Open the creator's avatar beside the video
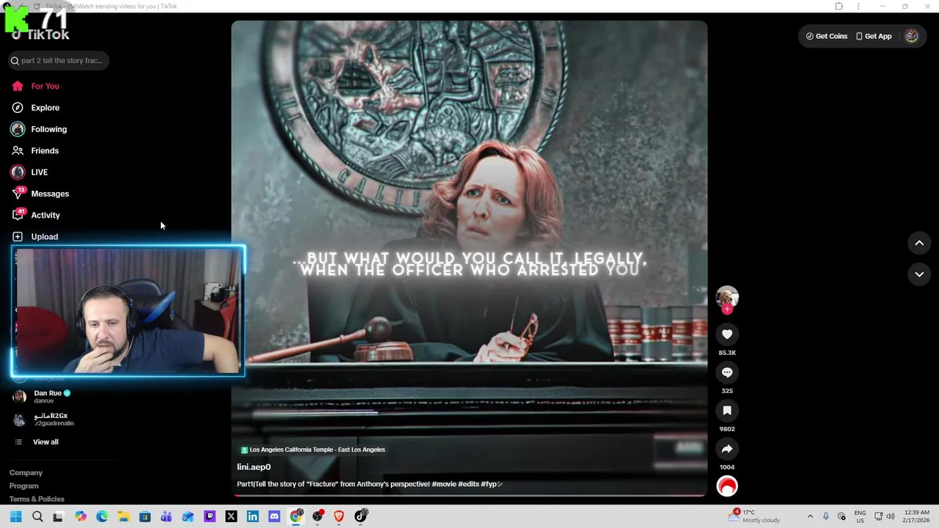 point(727,296)
